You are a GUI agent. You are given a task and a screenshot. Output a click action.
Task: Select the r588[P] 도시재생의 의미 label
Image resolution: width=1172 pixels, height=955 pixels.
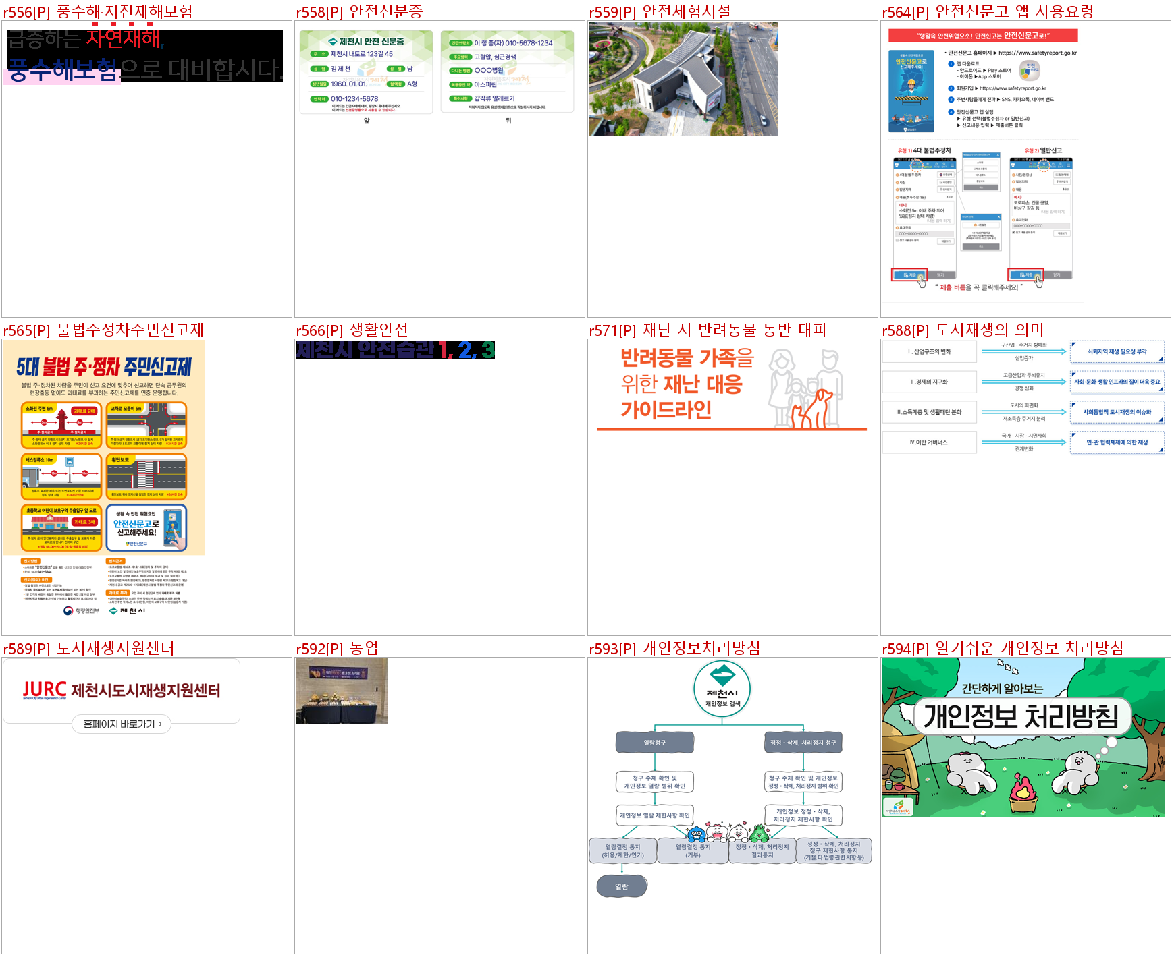tap(963, 330)
